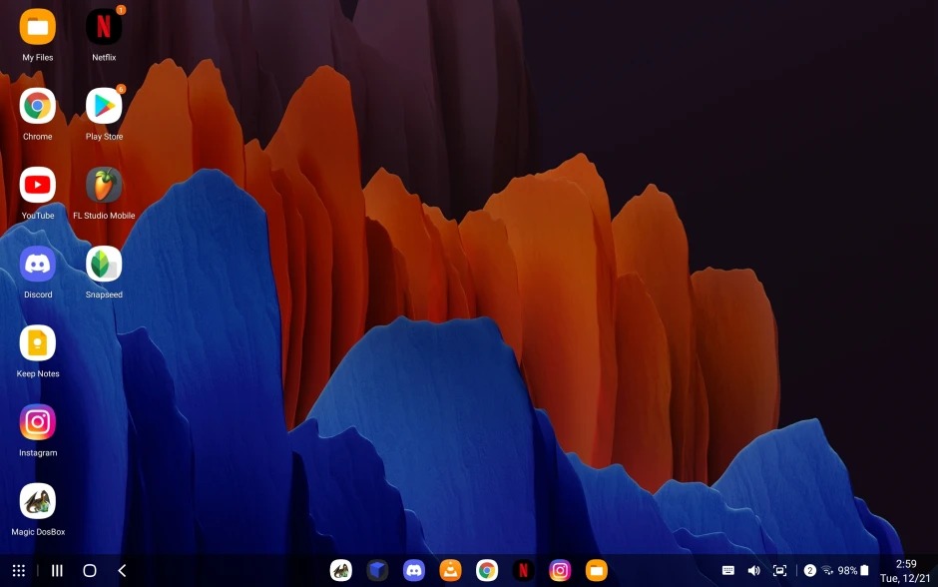The width and height of the screenshot is (938, 587).
Task: Open My Files
Action: tap(37, 27)
